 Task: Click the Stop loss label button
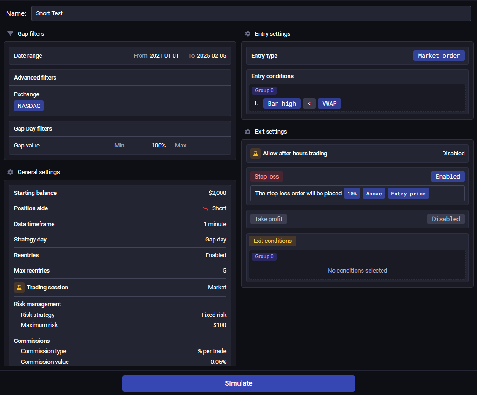pyautogui.click(x=267, y=177)
